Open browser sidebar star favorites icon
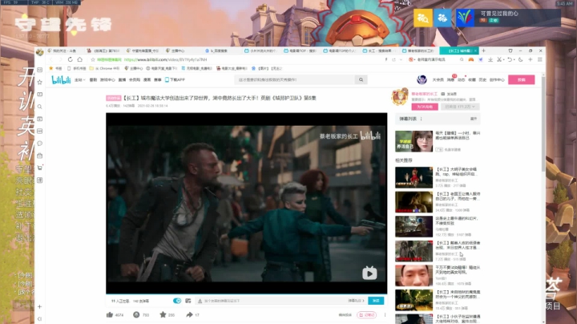The image size is (577, 324). [x=40, y=82]
